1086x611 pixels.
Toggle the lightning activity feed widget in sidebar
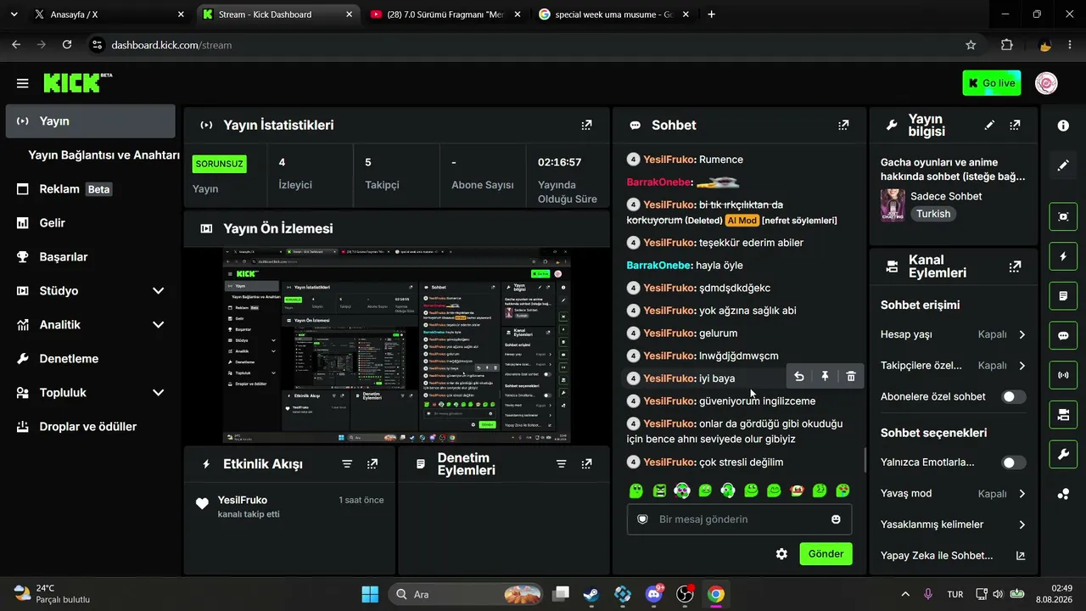(1063, 256)
